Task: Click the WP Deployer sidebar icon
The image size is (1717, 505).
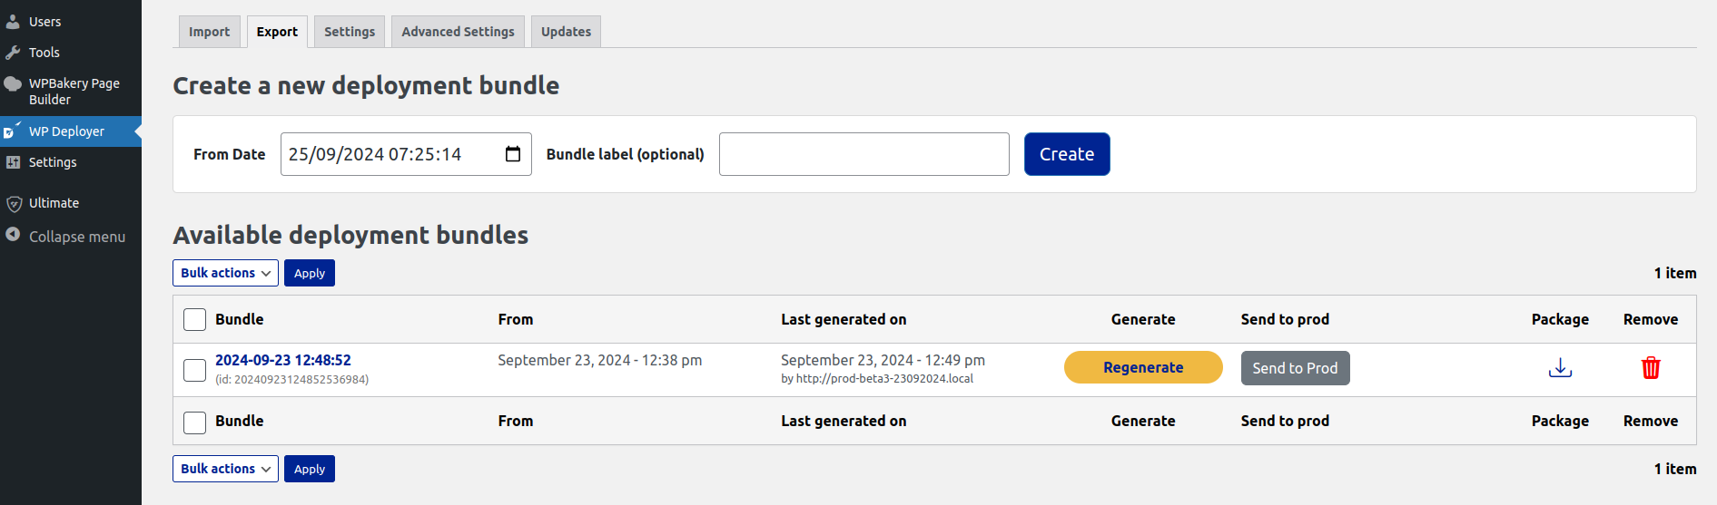Action: click(13, 131)
